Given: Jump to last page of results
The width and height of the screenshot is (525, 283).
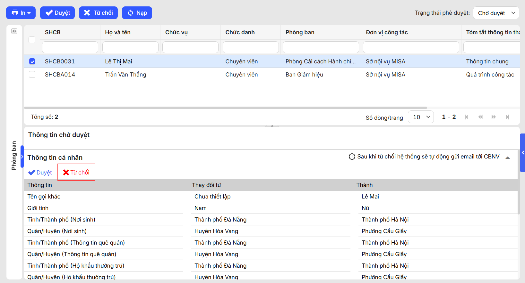Looking at the screenshot, I should tap(507, 117).
